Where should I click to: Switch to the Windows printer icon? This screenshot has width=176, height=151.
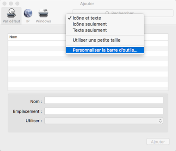[x=43, y=13]
